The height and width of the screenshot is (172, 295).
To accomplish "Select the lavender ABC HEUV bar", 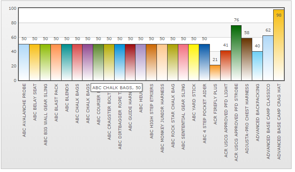I will point(141,62).
